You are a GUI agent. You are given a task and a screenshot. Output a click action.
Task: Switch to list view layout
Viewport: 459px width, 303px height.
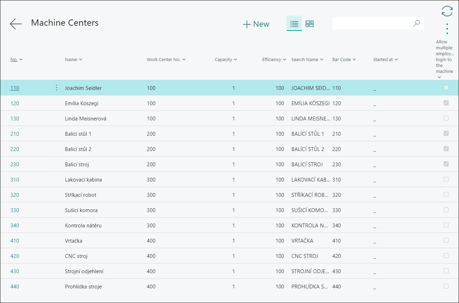click(294, 24)
